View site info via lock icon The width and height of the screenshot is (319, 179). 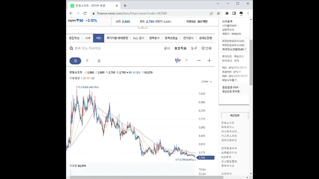click(x=93, y=13)
